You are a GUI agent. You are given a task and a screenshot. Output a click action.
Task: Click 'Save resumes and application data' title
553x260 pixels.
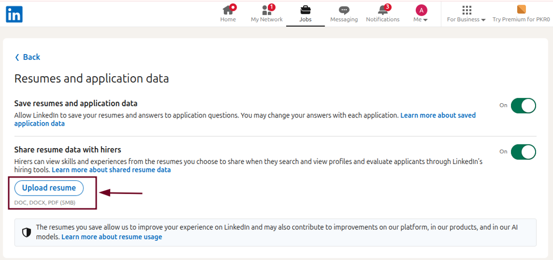click(x=76, y=103)
